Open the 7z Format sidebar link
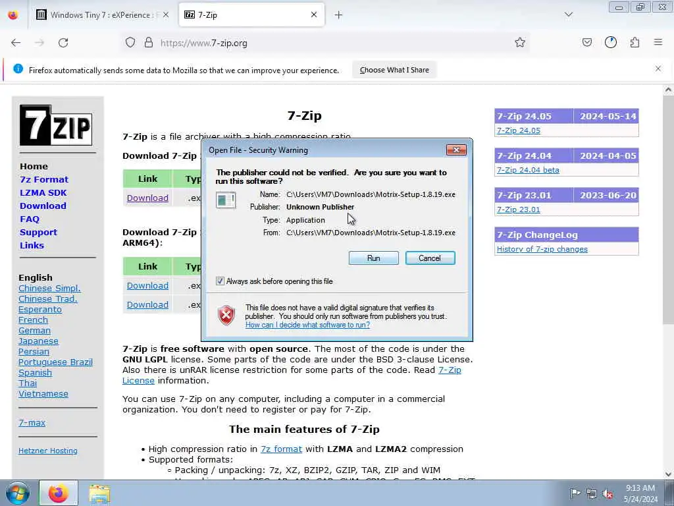This screenshot has height=506, width=674. pos(44,179)
